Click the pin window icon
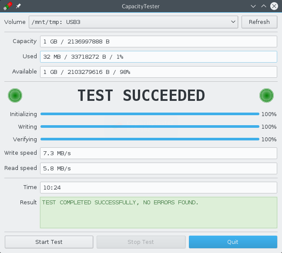The width and height of the screenshot is (282, 253). click(18, 6)
